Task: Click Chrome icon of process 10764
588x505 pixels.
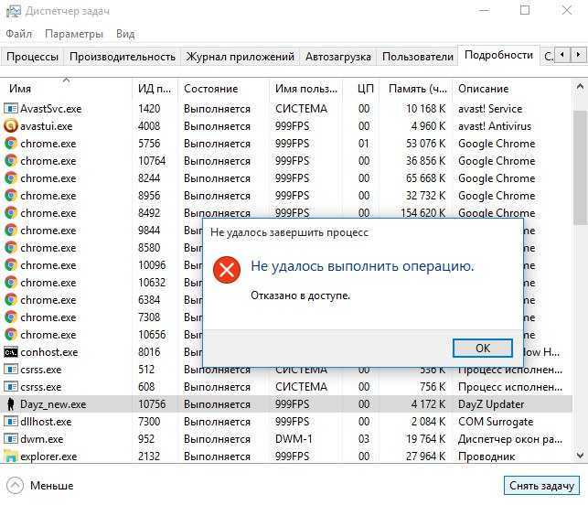Action: pos(10,161)
